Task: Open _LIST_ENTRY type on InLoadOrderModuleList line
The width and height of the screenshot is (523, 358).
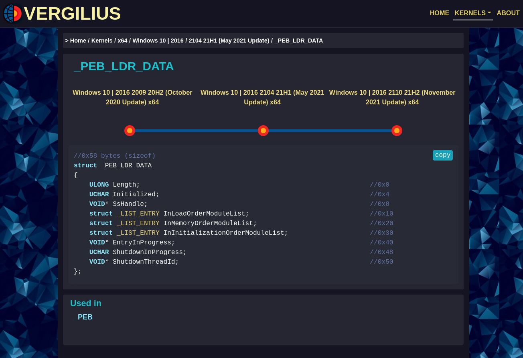Action: (138, 214)
